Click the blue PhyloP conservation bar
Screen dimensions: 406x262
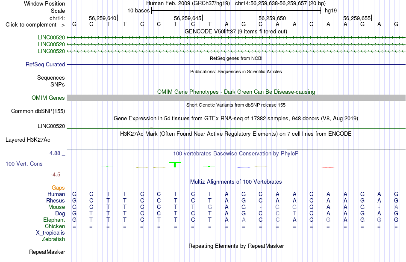point(244,168)
